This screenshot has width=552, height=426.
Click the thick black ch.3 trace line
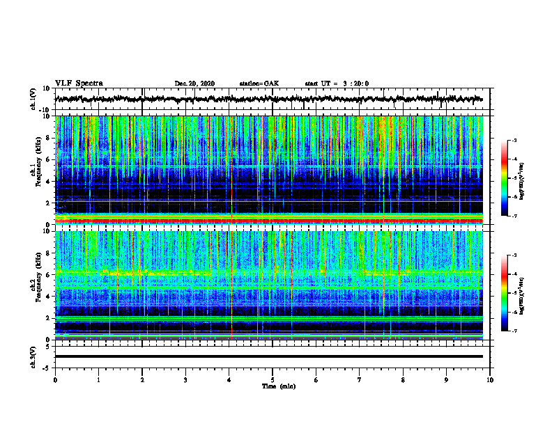click(x=269, y=356)
